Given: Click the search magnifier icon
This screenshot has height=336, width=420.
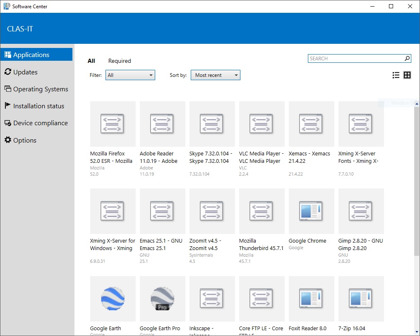Looking at the screenshot, I should click(x=407, y=58).
